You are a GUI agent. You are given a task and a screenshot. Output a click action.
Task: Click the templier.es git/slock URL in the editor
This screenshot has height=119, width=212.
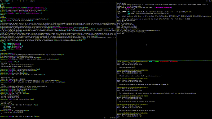64,28
